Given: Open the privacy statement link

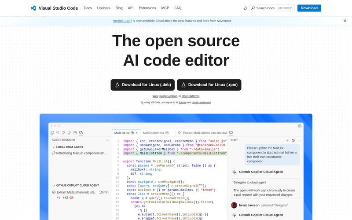Looking at the screenshot, I should (201, 103).
